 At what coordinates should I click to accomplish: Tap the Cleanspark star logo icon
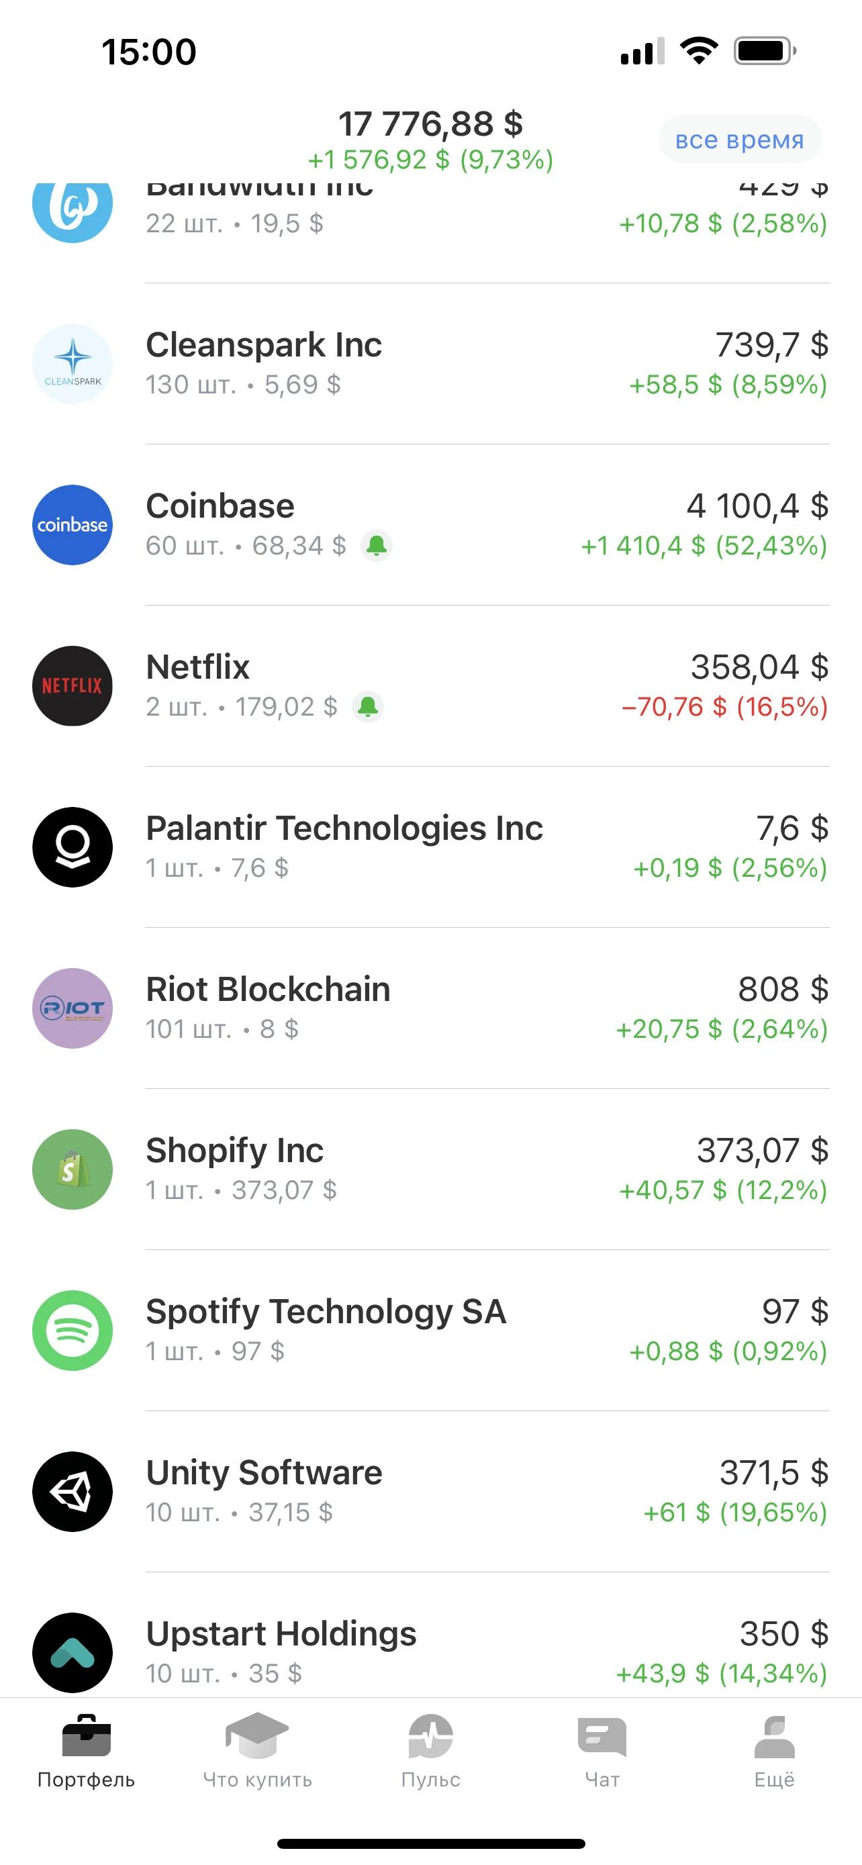[73, 363]
